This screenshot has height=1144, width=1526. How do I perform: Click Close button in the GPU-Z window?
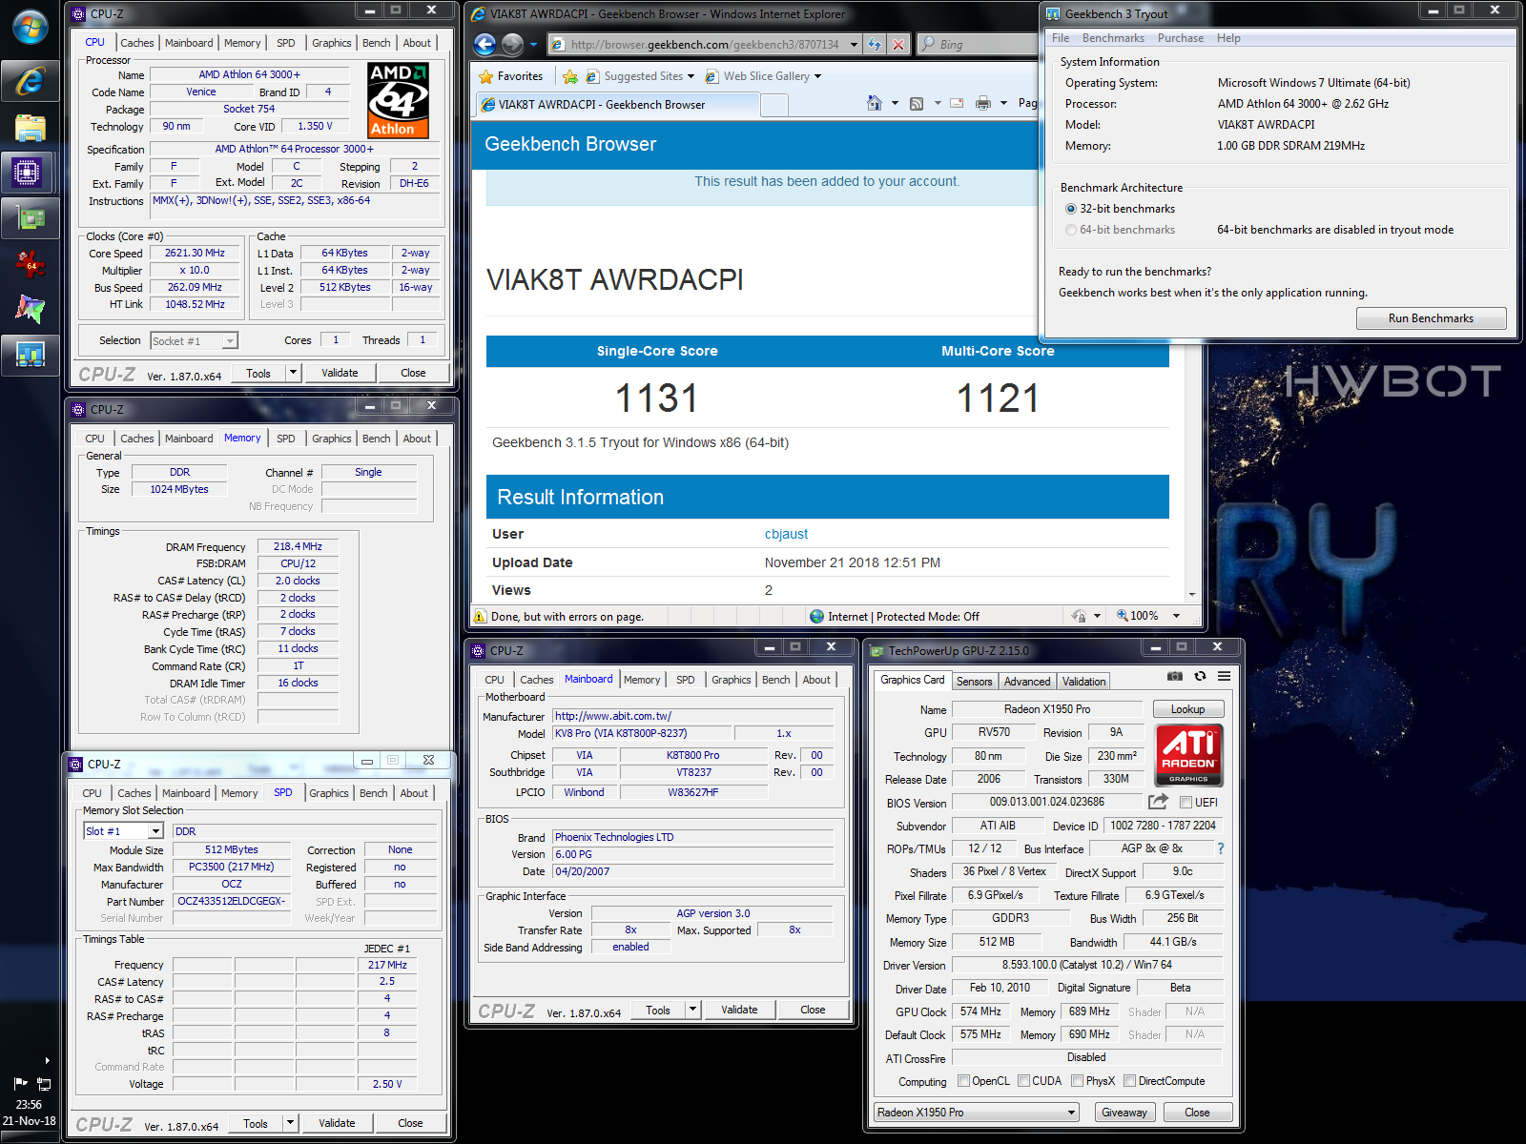click(1197, 1113)
